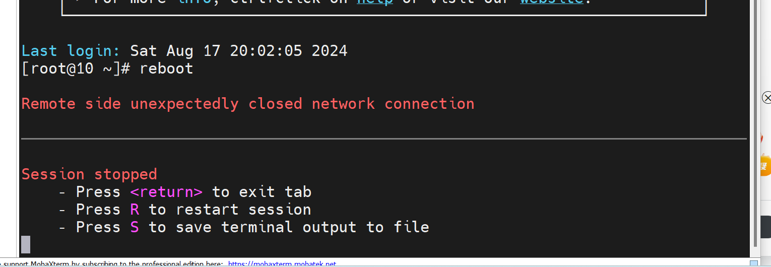Click the magenta S save output key
771x267 pixels.
coord(135,227)
